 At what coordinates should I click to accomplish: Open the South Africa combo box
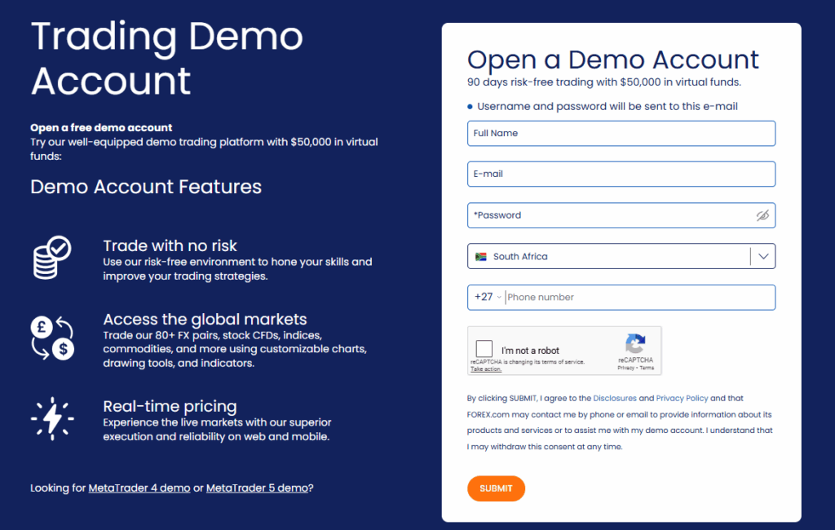point(621,256)
